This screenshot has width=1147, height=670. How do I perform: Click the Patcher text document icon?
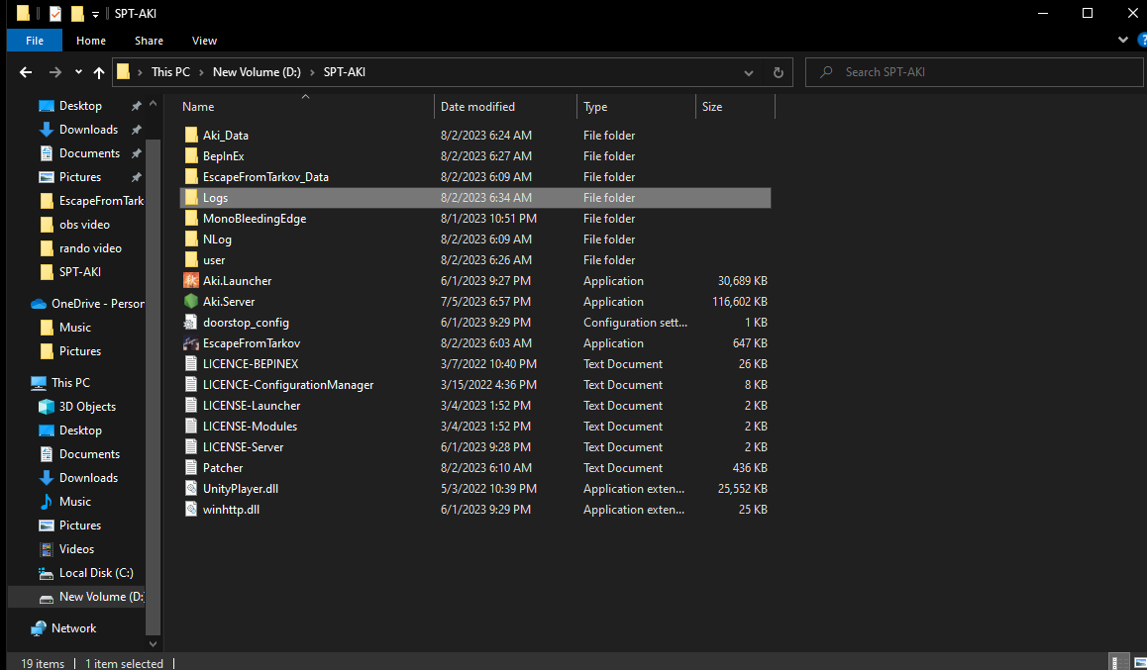coord(191,467)
